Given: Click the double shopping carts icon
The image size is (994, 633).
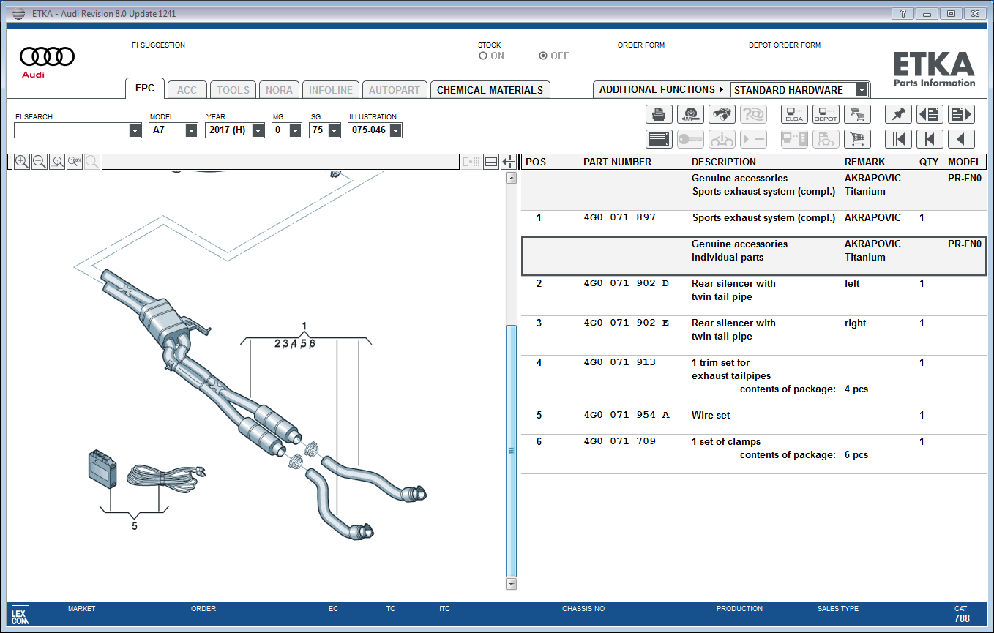Looking at the screenshot, I should coord(857,114).
